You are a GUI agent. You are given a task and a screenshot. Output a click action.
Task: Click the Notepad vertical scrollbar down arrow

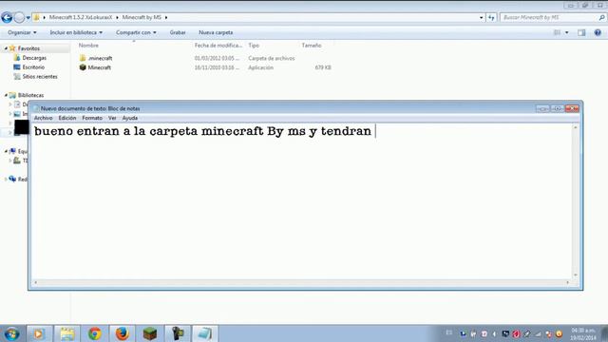576,275
